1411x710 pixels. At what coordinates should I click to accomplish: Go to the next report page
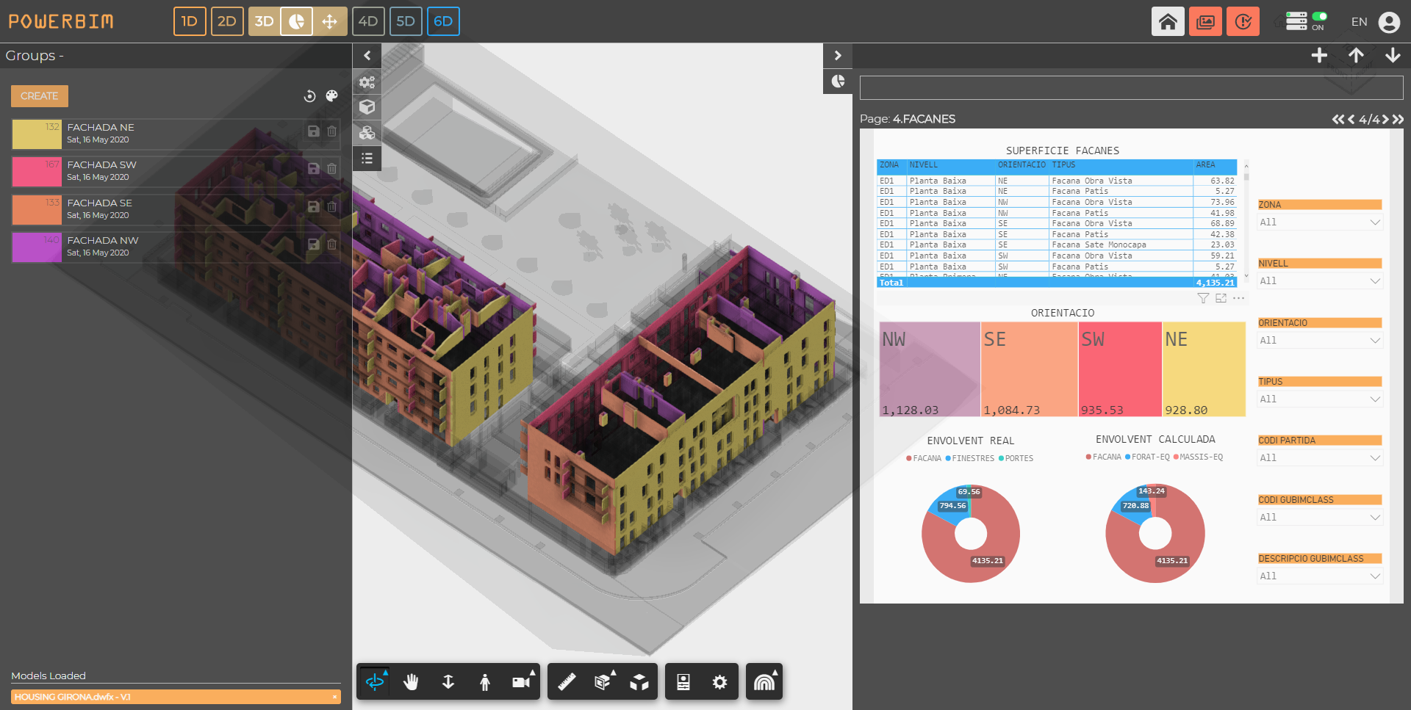click(1385, 120)
